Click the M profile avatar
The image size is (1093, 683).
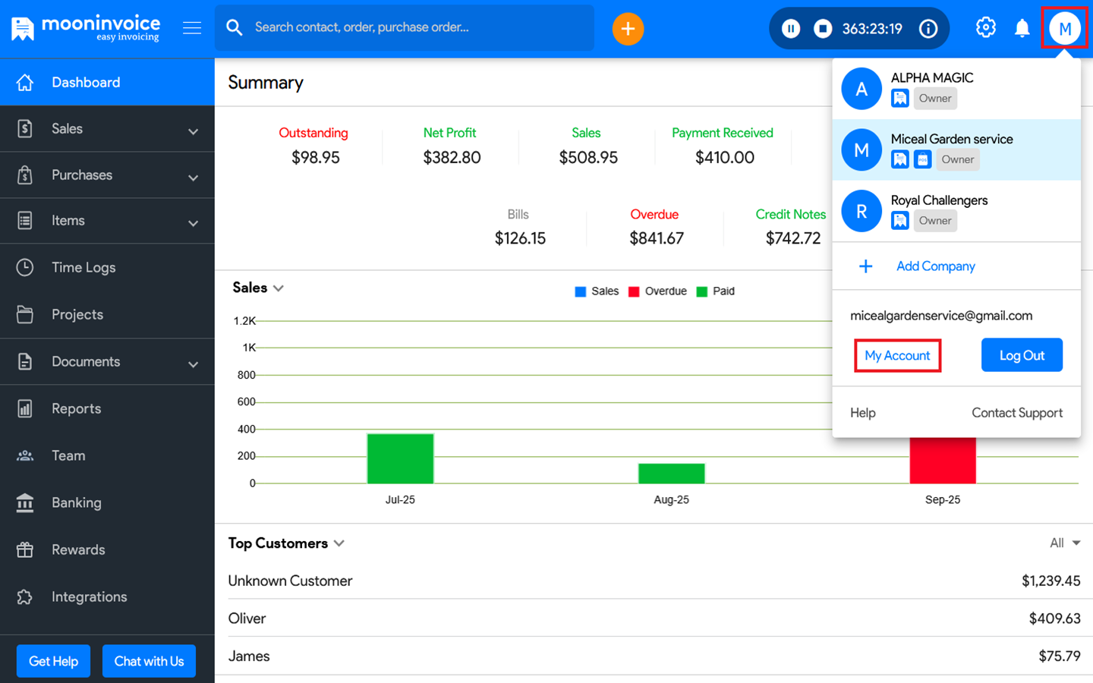(x=1064, y=29)
